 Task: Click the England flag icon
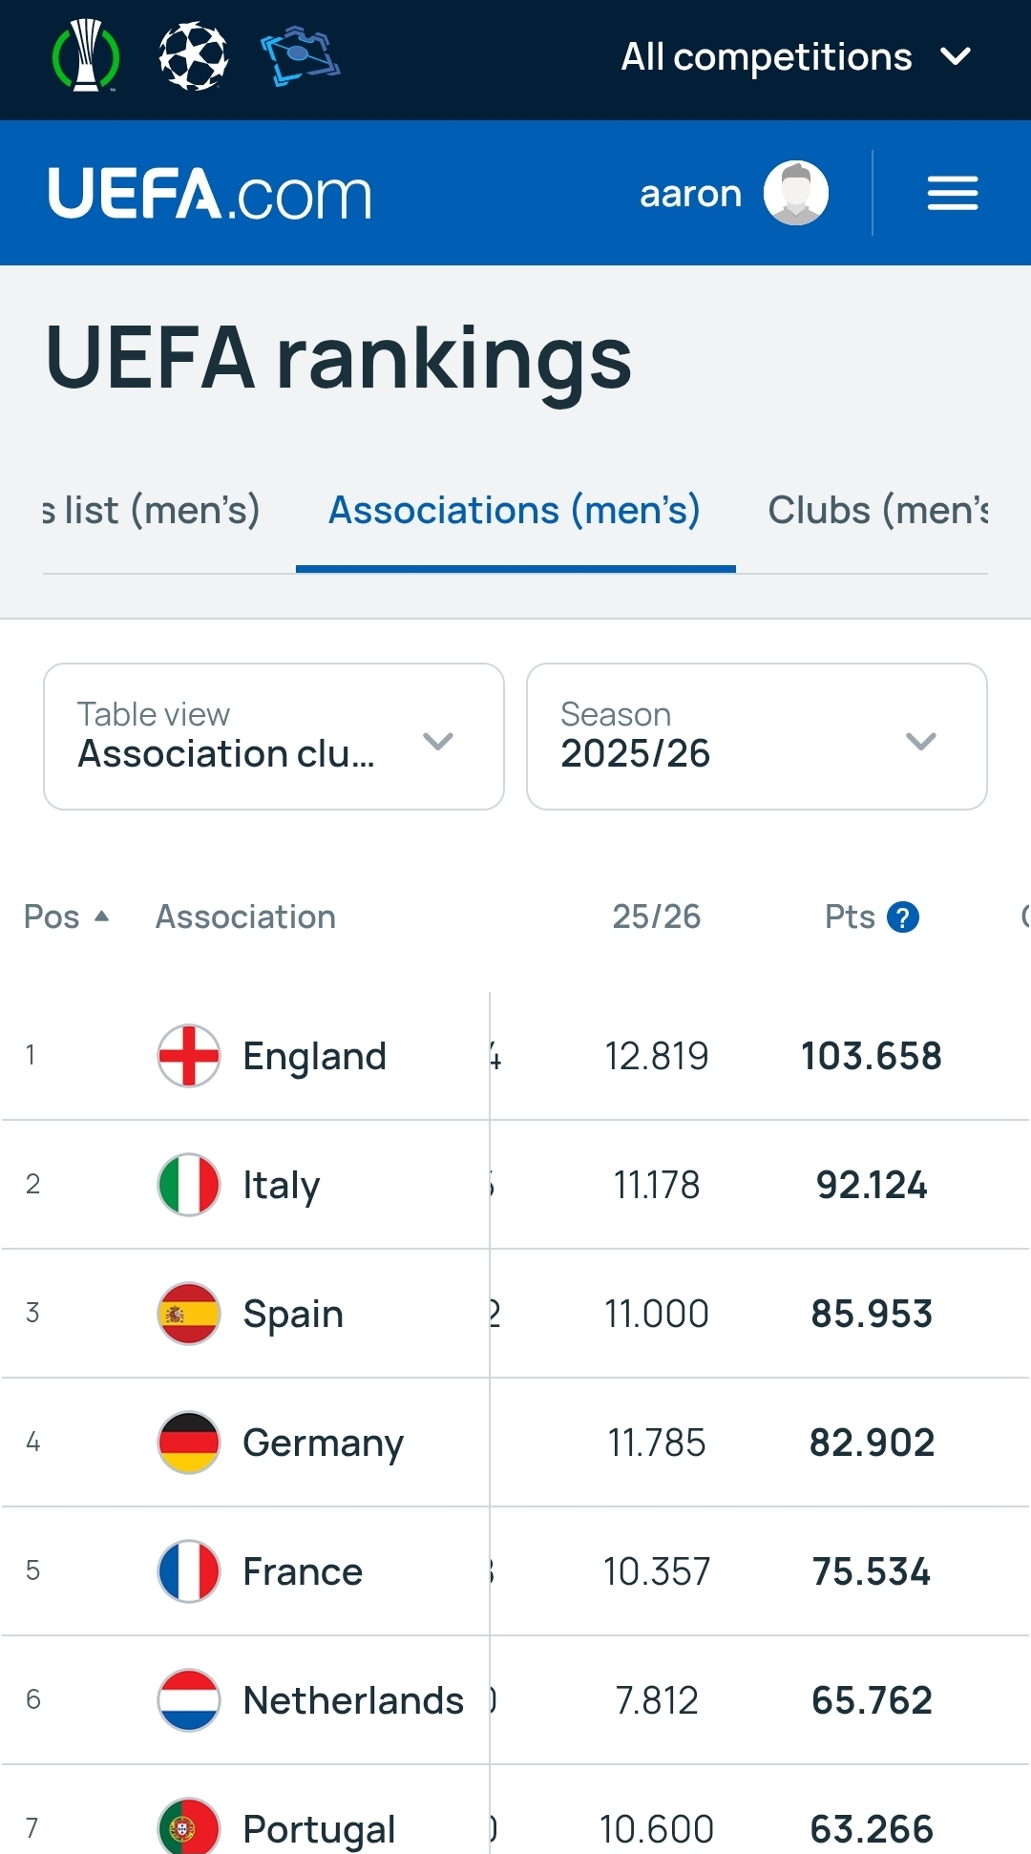click(x=189, y=1056)
